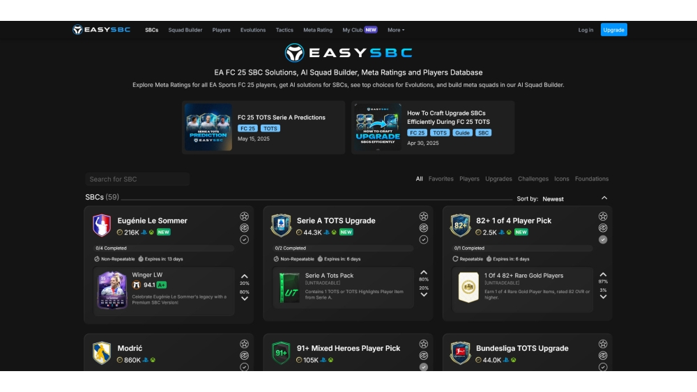
Task: Open My Club in the navbar
Action: [360, 30]
